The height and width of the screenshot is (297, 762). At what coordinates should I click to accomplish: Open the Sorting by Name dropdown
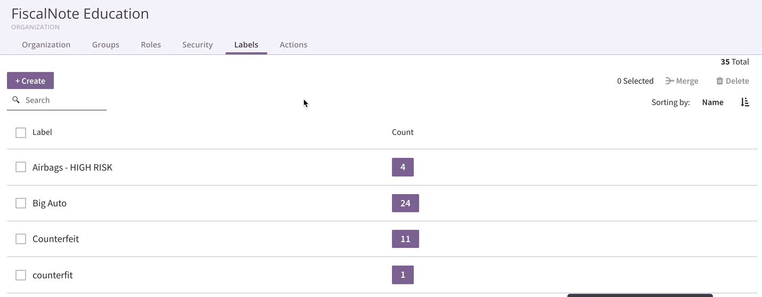712,102
